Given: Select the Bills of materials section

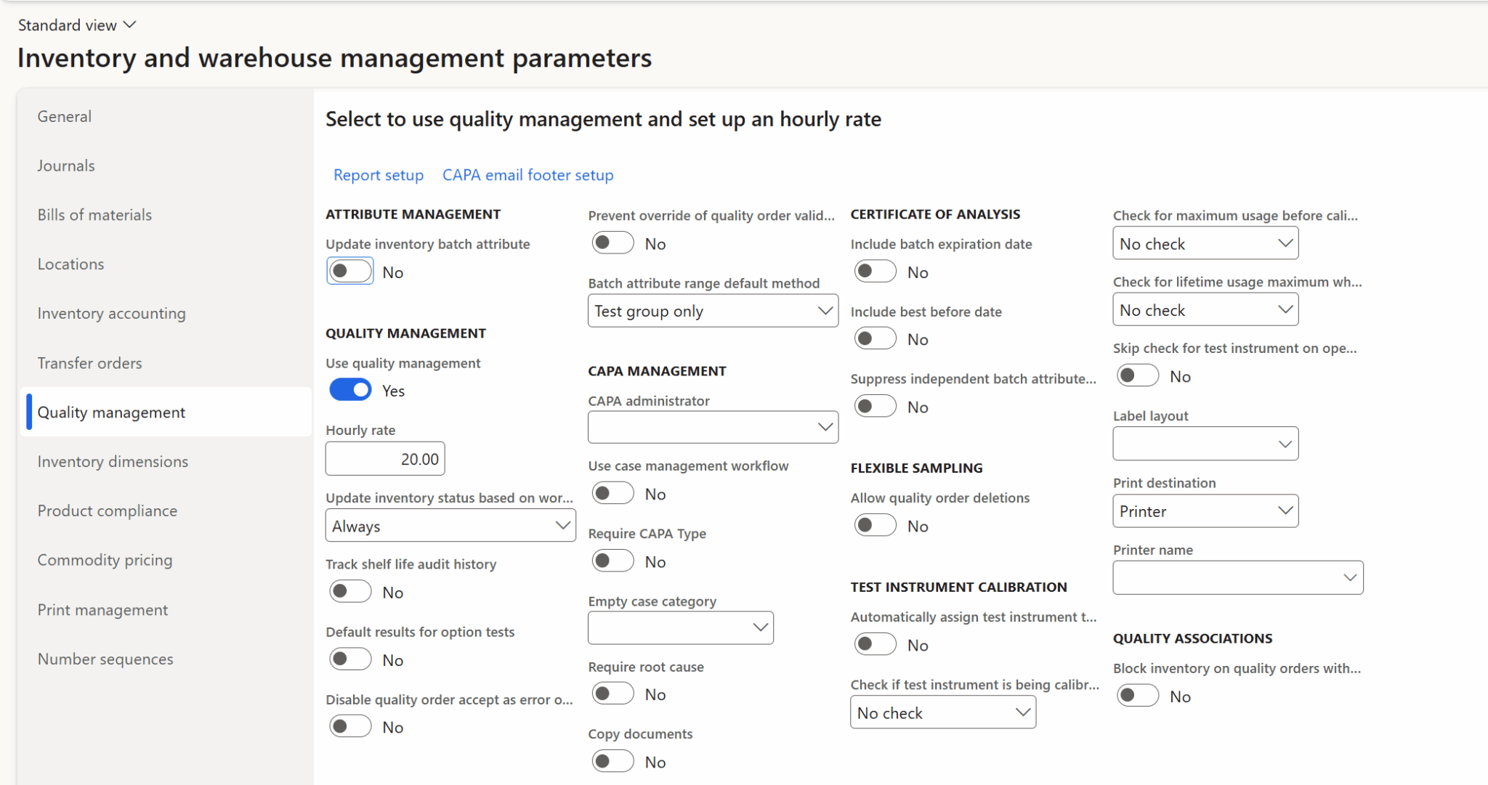Looking at the screenshot, I should pos(94,214).
